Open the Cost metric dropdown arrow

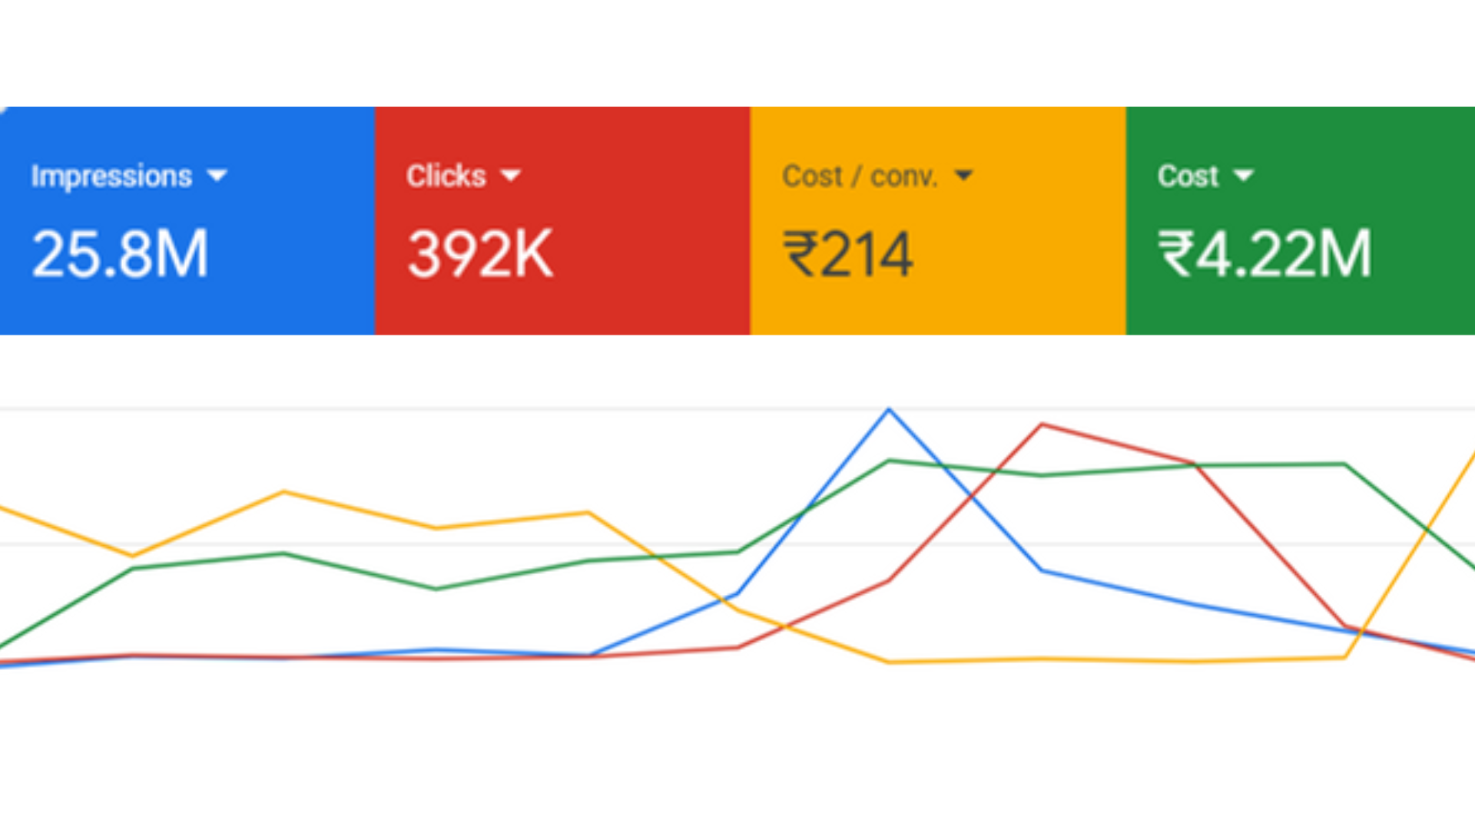[x=1244, y=177]
